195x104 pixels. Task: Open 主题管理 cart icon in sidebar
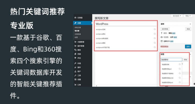(x=75, y=42)
